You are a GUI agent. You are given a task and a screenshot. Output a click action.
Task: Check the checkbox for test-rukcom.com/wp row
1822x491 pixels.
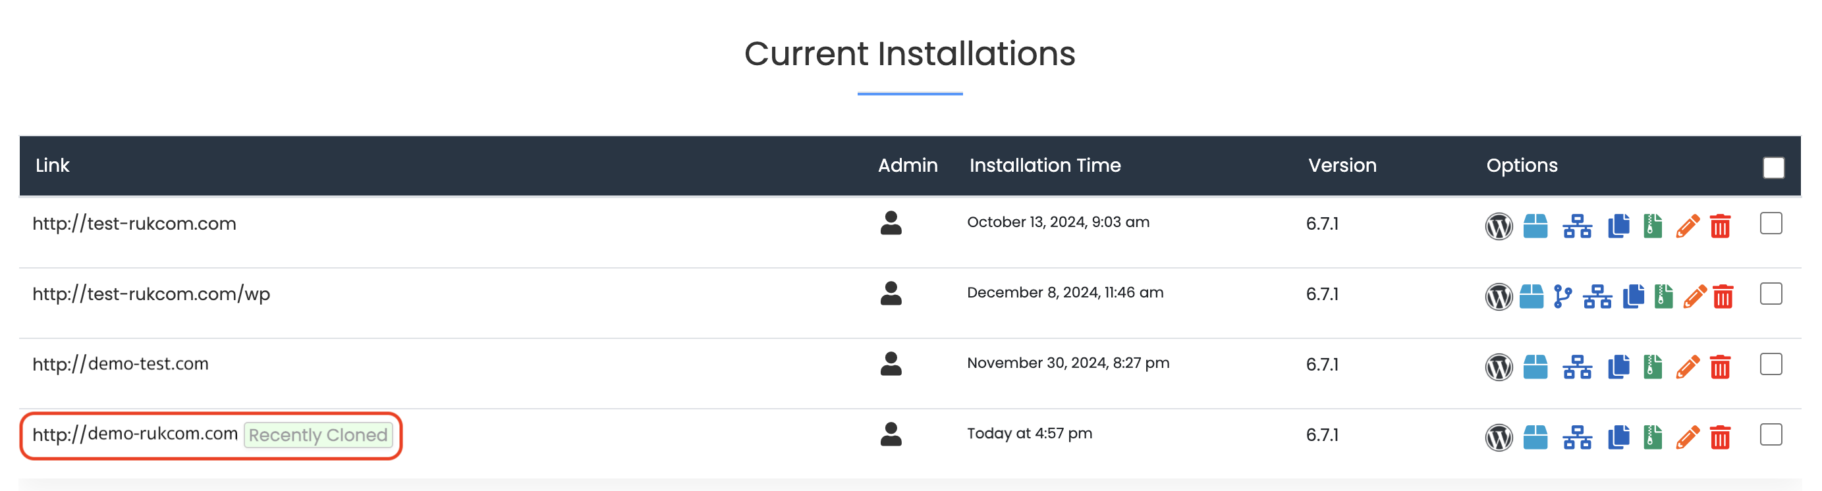coord(1771,294)
